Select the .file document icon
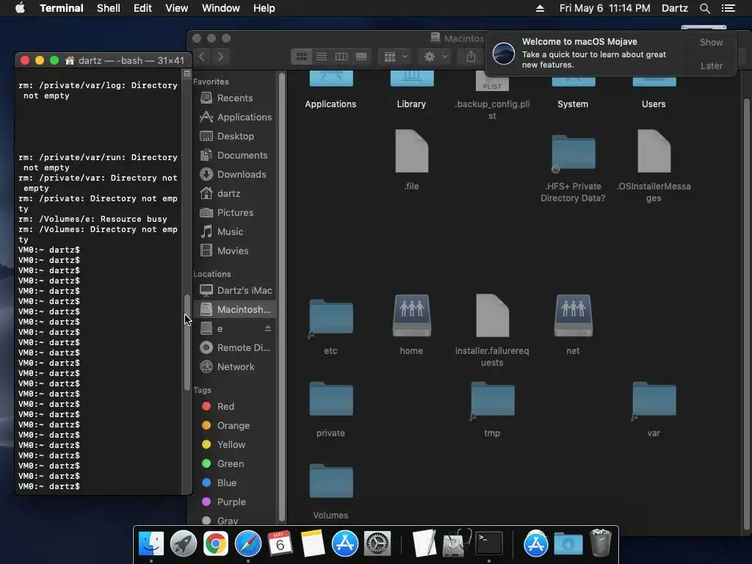 (411, 151)
